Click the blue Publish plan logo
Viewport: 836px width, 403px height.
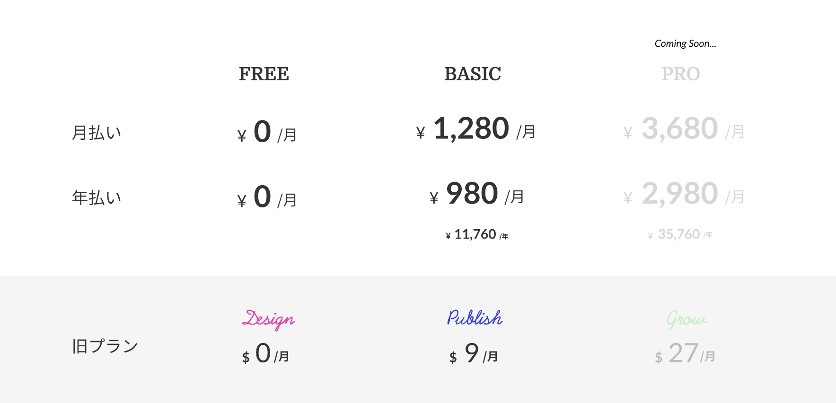pyautogui.click(x=475, y=317)
